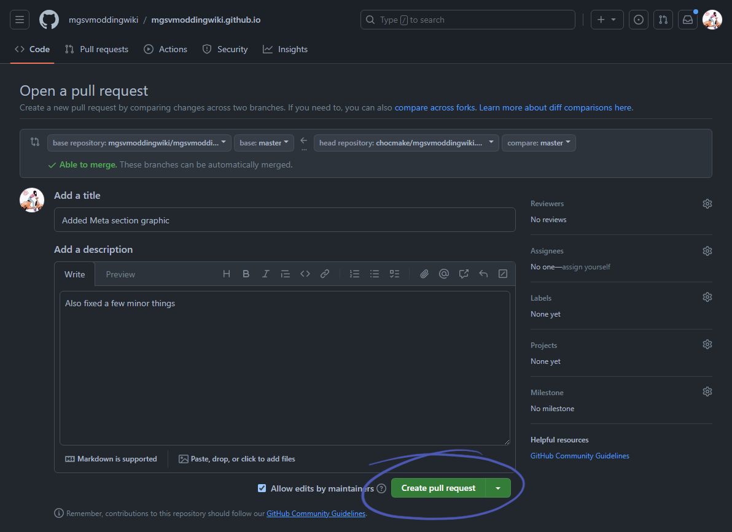Click the GitHub Octocat logo
732x532 pixels.
[x=49, y=19]
